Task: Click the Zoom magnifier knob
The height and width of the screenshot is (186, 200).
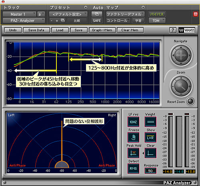Action: click(x=181, y=86)
